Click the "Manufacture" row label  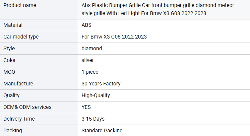18,84
